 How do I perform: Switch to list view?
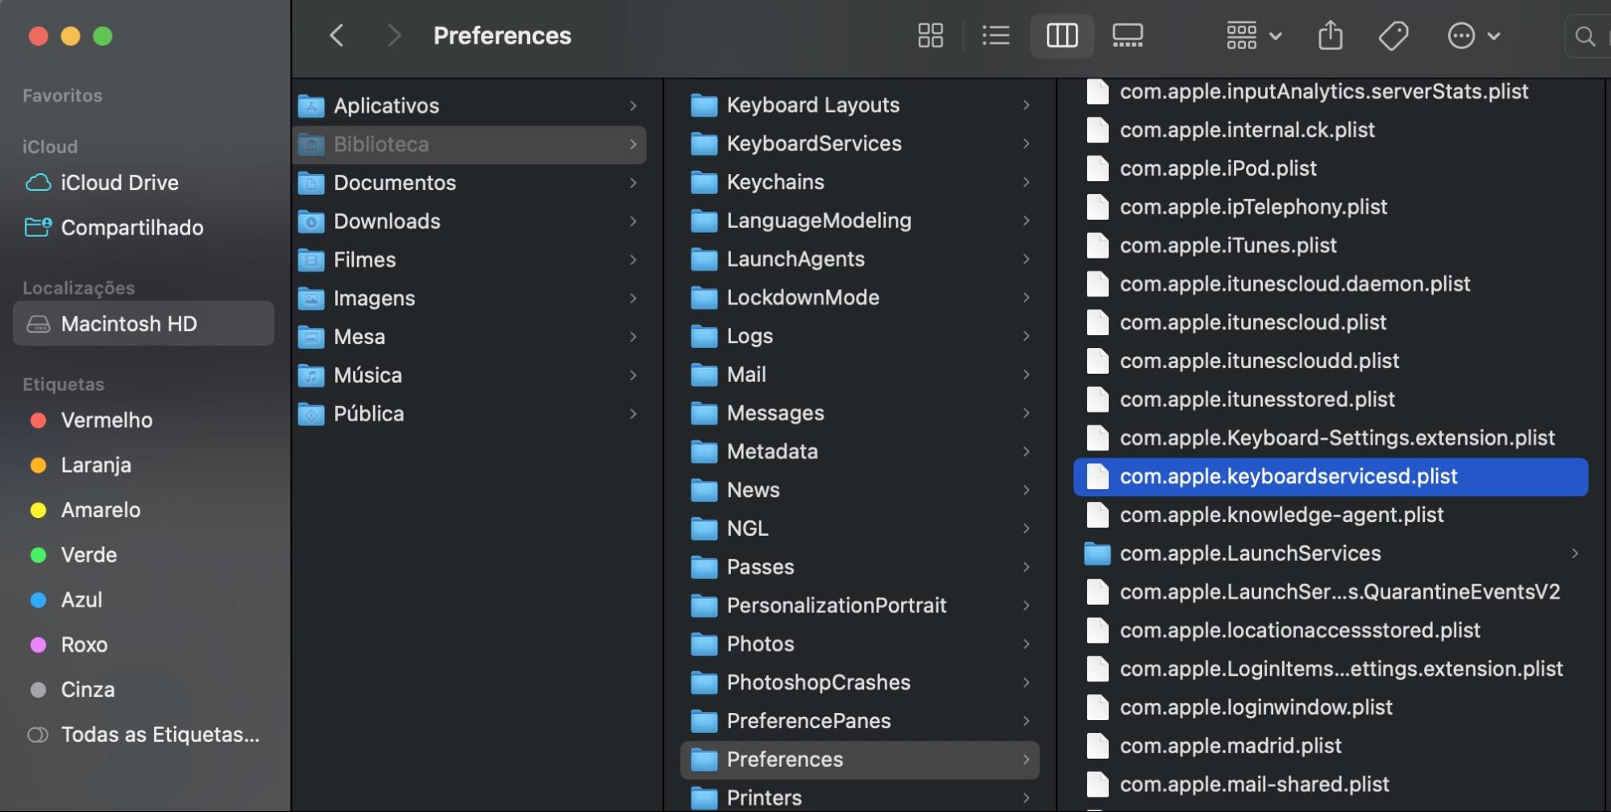click(x=996, y=35)
